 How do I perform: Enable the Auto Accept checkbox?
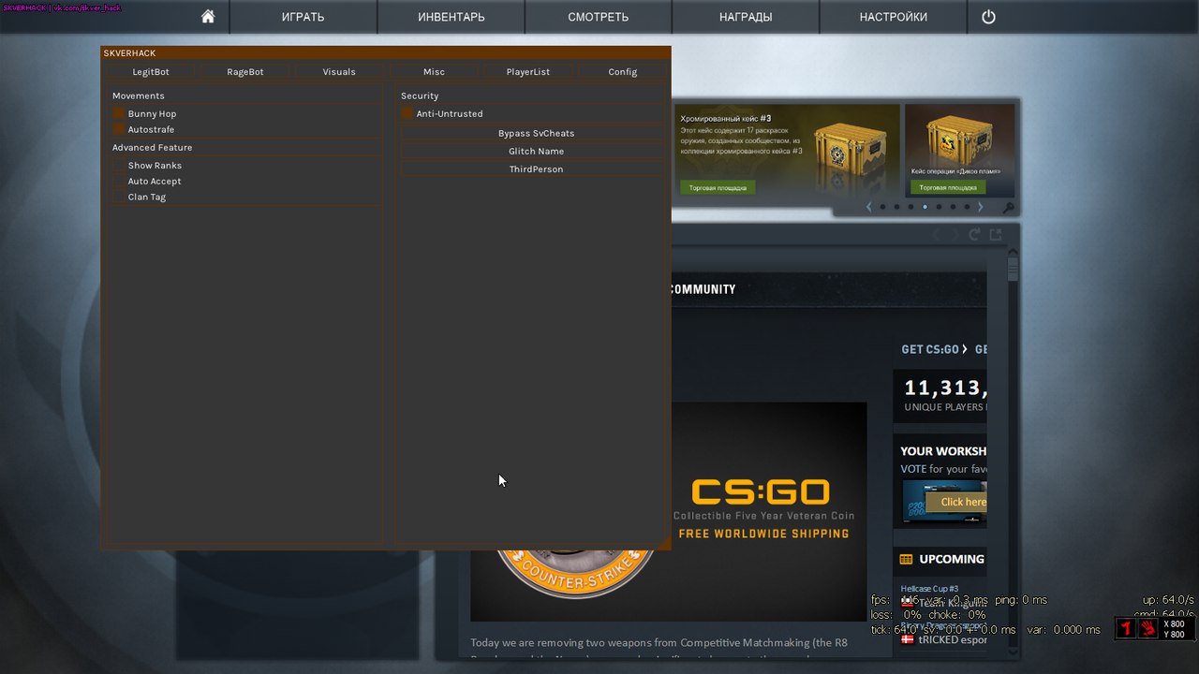(x=119, y=181)
